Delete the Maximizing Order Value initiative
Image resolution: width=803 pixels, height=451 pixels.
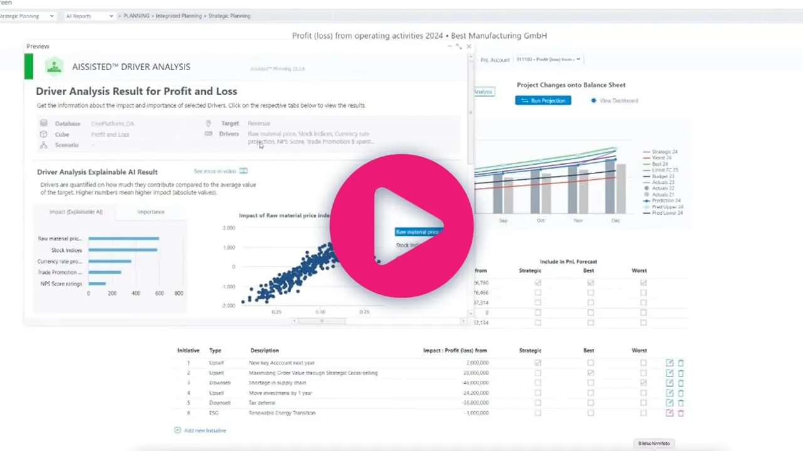pos(681,373)
